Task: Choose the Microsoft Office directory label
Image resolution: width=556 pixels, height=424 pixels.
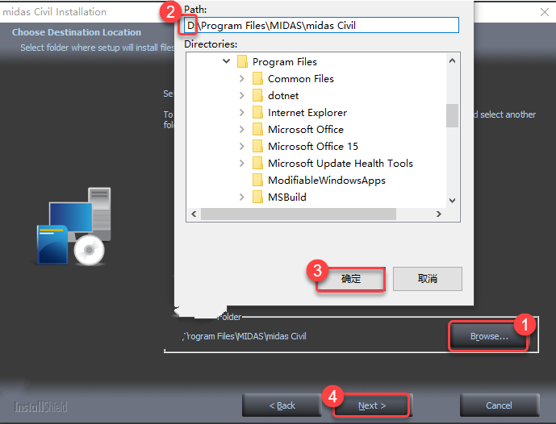Action: click(306, 130)
